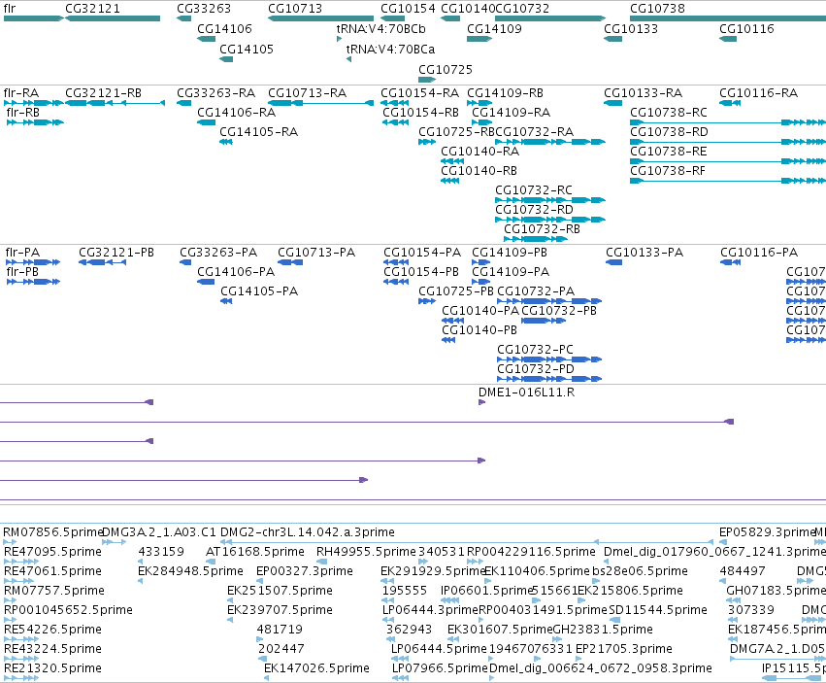Image resolution: width=826 pixels, height=683 pixels.
Task: Select the CG10116 gene label
Action: [746, 28]
